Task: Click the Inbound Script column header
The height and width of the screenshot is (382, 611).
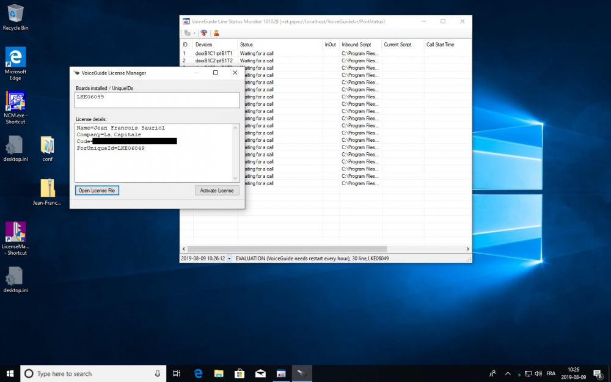Action: [360, 45]
